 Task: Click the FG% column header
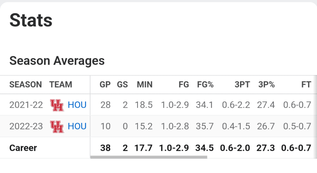206,85
